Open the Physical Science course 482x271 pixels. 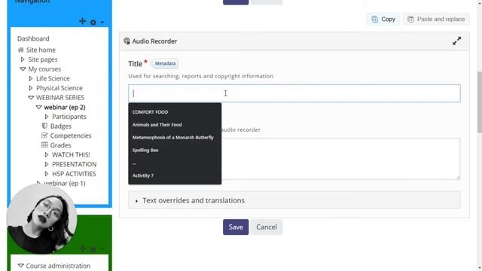[x=59, y=88]
